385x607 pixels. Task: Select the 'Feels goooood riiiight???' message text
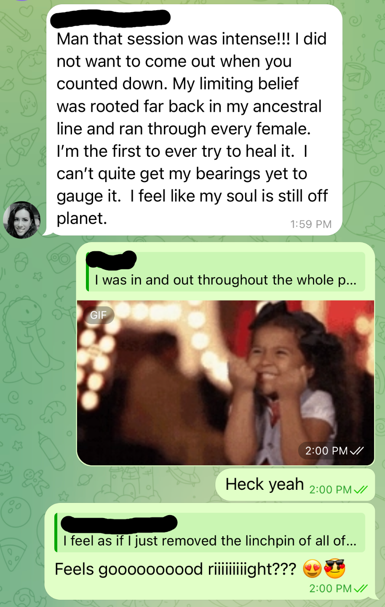click(175, 569)
